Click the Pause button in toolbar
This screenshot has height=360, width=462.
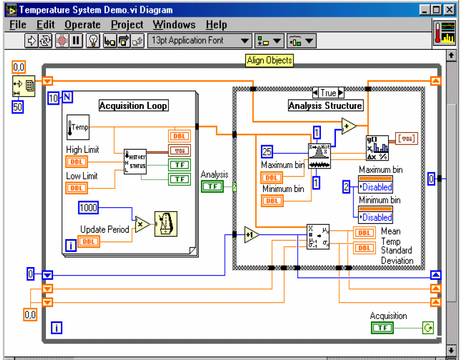[76, 40]
